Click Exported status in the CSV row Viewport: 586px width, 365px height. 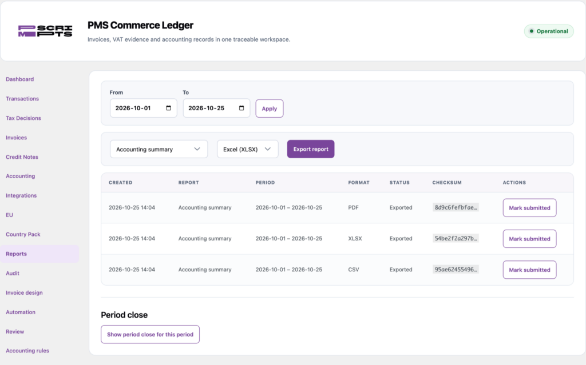(401, 270)
